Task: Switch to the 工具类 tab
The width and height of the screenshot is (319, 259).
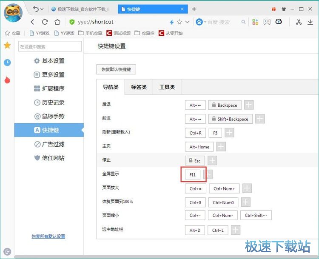Action: [x=167, y=87]
